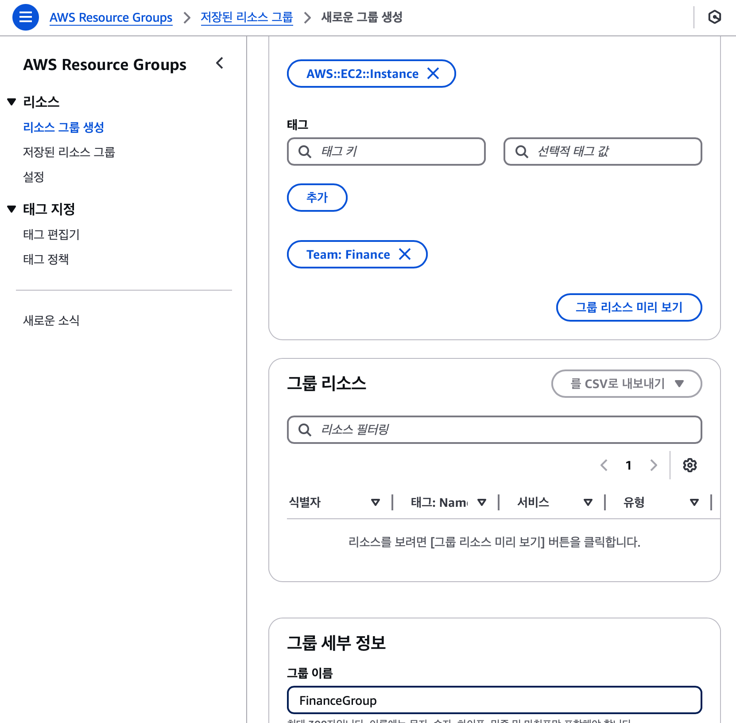Open 태그 편집기 in sidebar
This screenshot has height=723, width=736.
point(51,234)
